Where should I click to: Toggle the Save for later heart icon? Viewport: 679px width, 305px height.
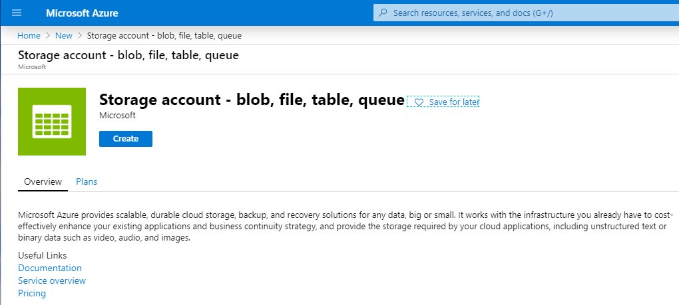pyautogui.click(x=419, y=102)
